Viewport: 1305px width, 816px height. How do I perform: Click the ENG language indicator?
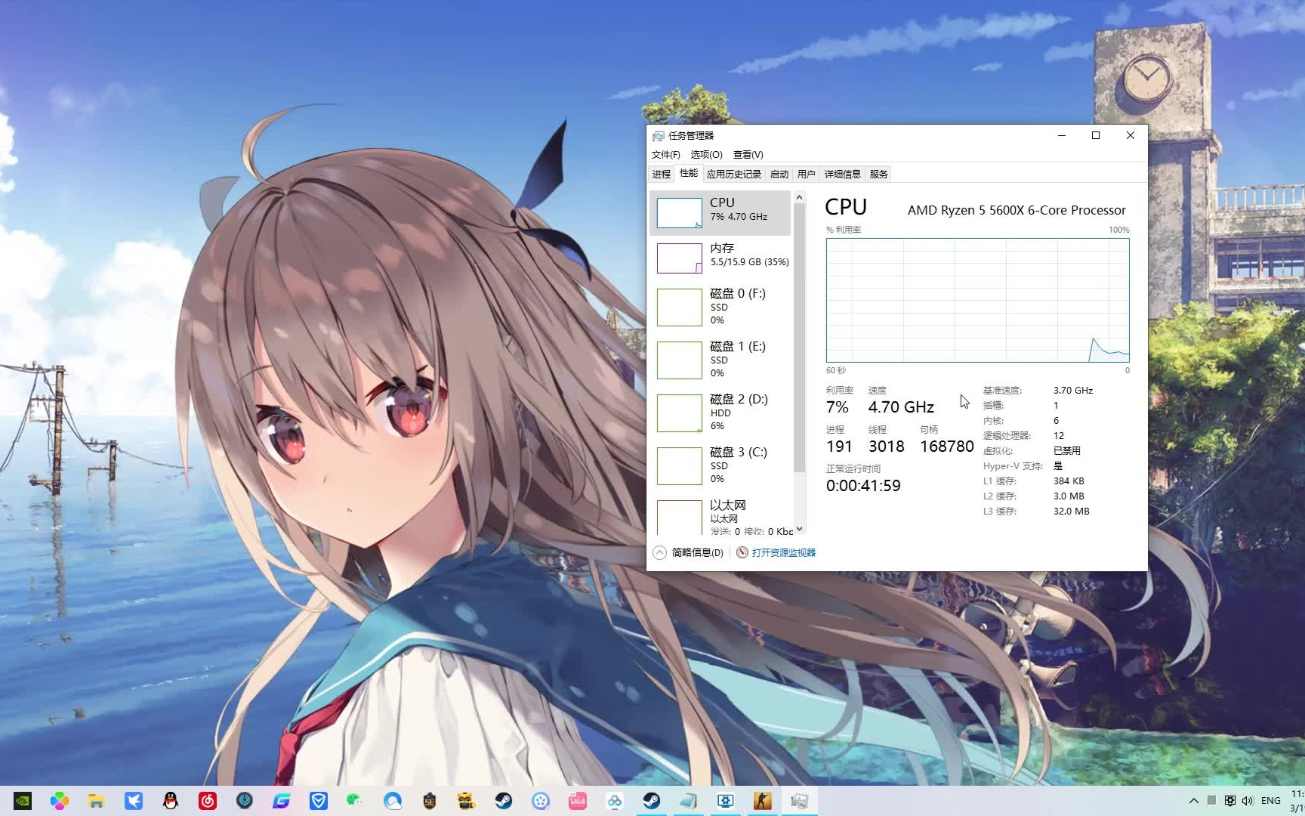1273,800
